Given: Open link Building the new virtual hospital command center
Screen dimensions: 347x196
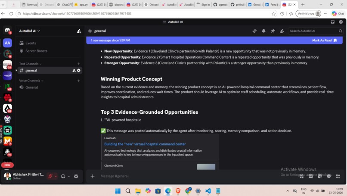Looking at the screenshot, I should (145, 144).
